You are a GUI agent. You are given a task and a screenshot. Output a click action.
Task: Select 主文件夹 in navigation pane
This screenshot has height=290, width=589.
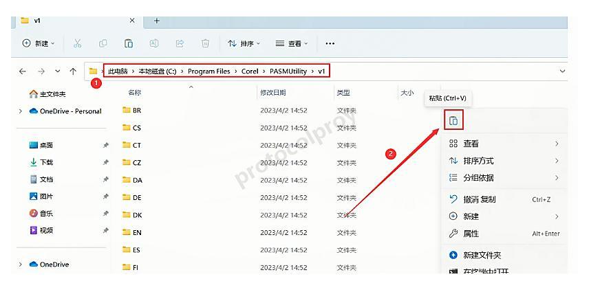pos(47,93)
